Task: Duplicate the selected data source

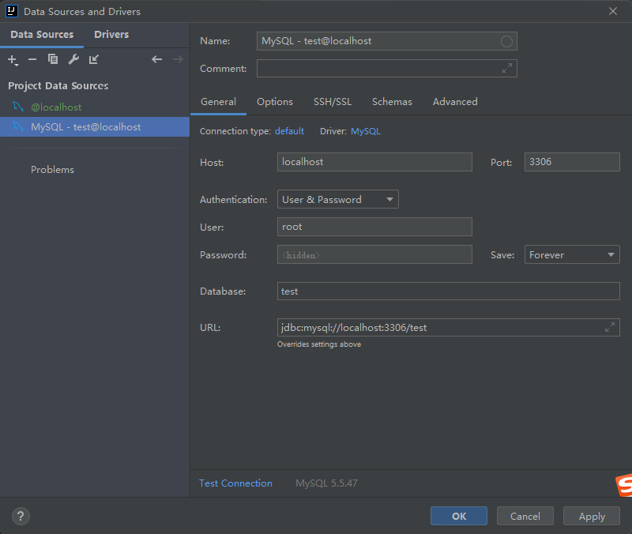Action: click(x=53, y=59)
